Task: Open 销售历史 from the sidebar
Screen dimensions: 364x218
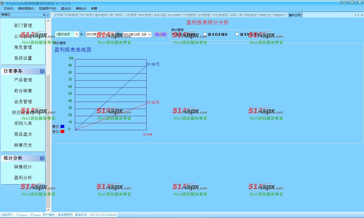Action: (x=23, y=145)
